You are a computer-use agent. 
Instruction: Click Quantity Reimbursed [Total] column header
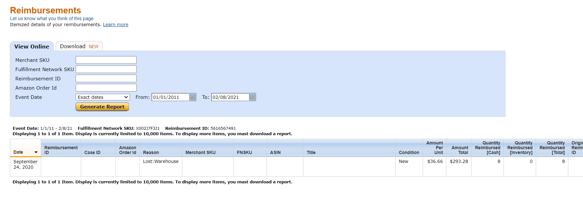coord(552,148)
